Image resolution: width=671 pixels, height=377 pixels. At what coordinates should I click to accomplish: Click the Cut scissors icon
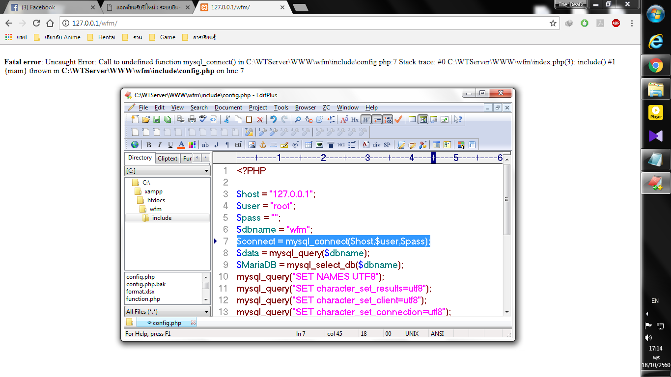(227, 119)
